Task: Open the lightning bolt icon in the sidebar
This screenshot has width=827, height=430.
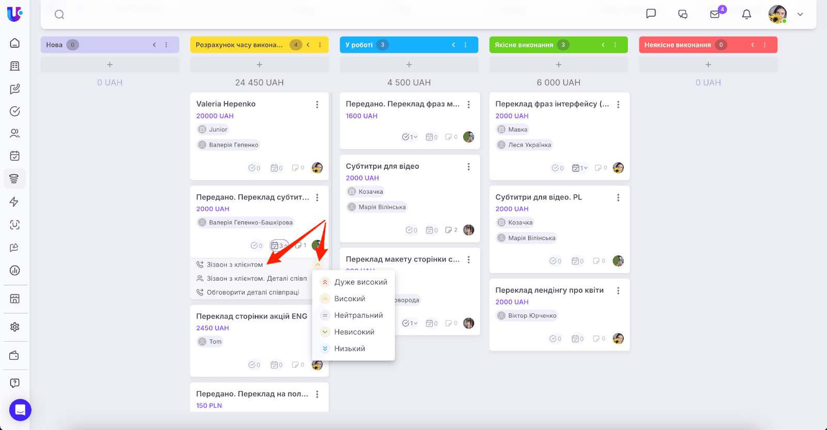Action: (14, 202)
